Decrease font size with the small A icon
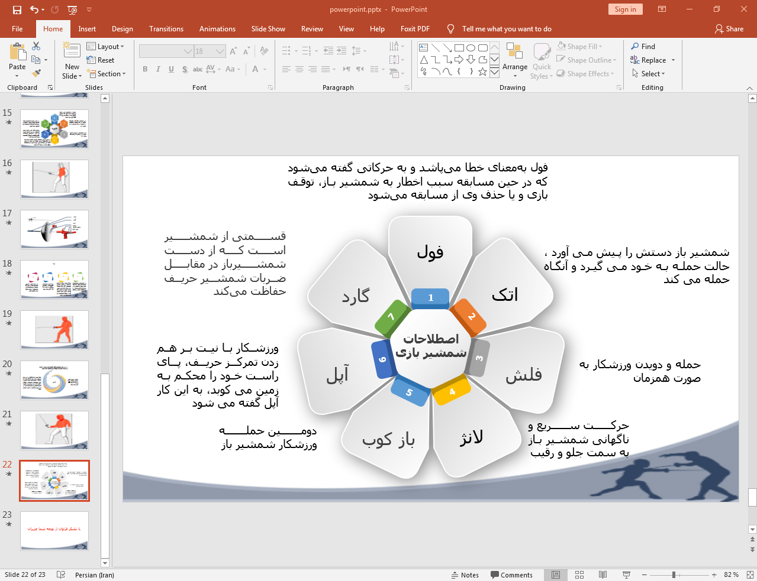This screenshot has width=757, height=581. click(247, 51)
